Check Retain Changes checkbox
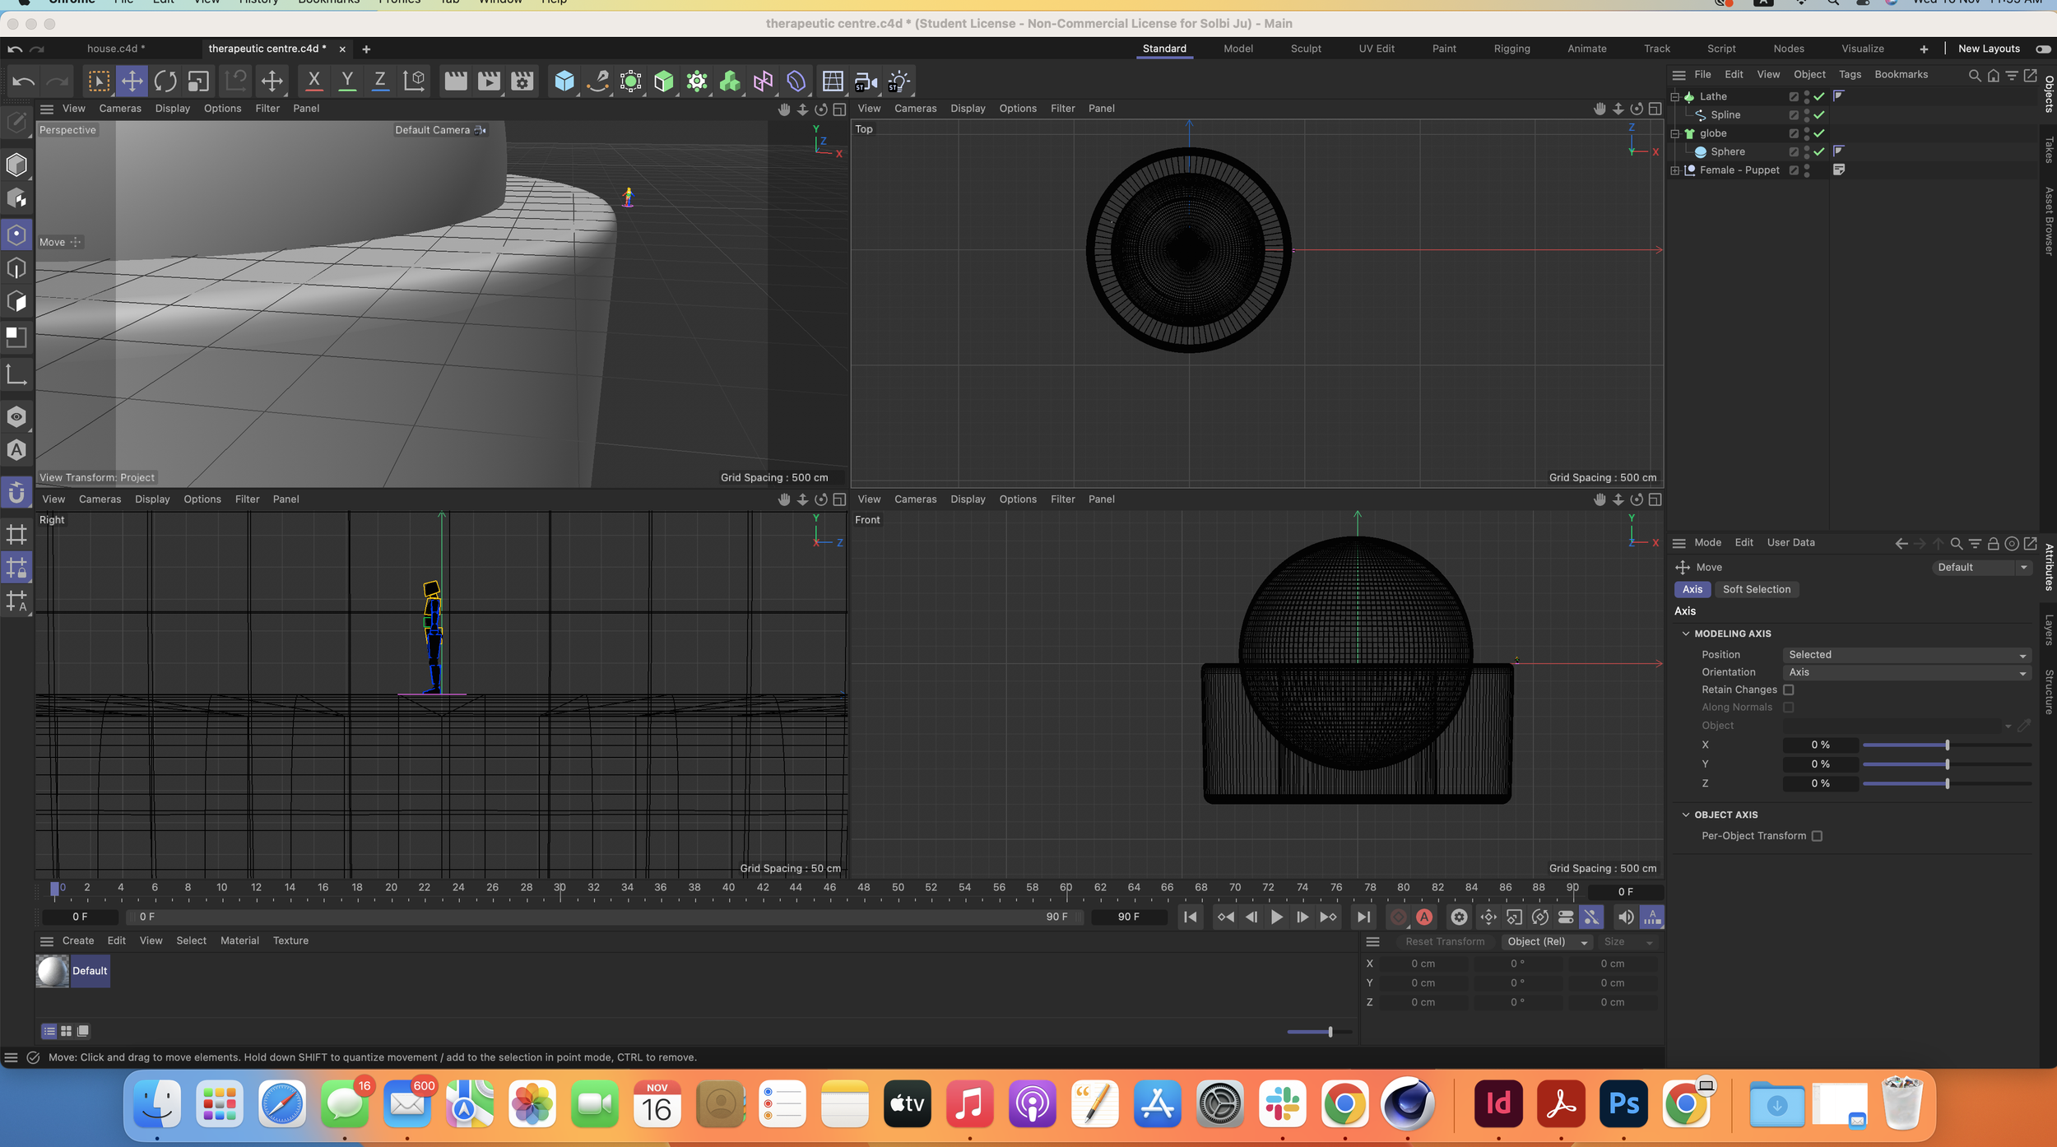The width and height of the screenshot is (2057, 1147). 1789,690
